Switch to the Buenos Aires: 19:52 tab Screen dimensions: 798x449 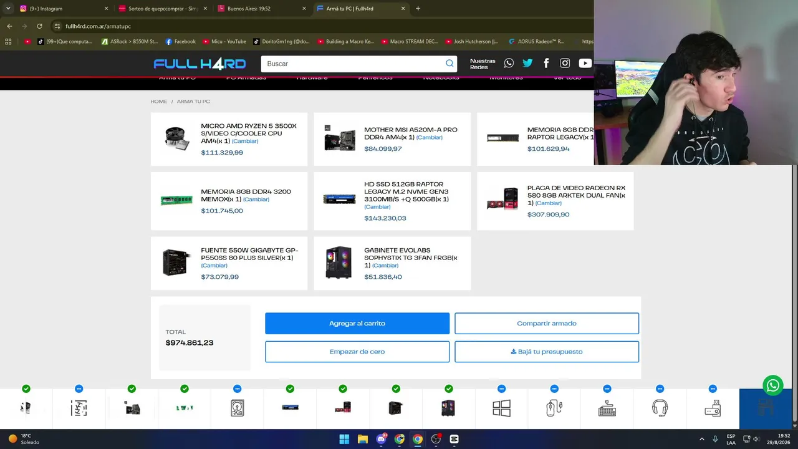point(262,9)
